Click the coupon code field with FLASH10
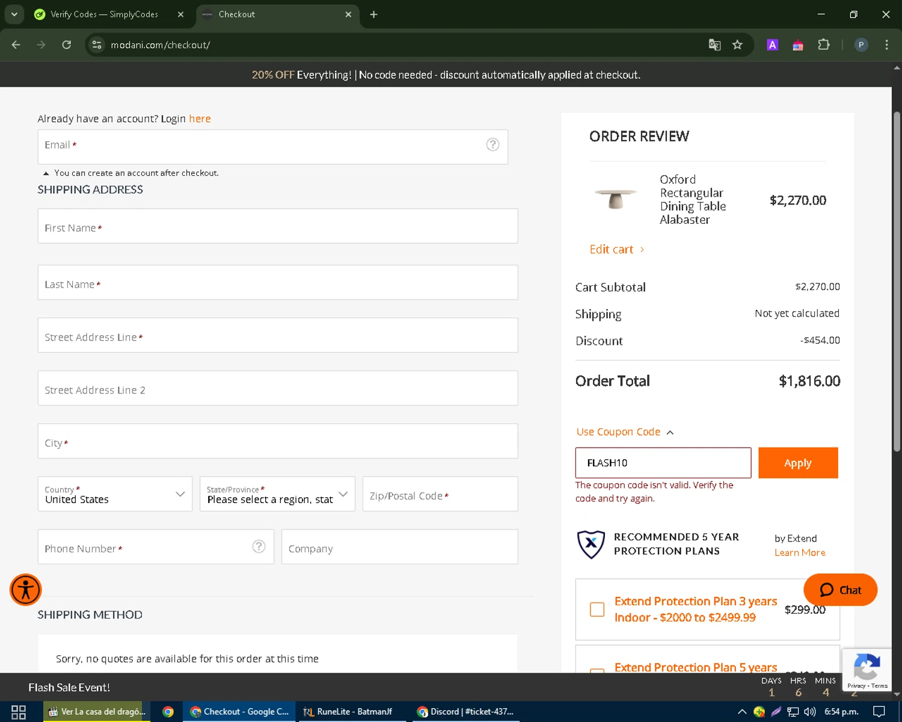Viewport: 902px width, 722px height. [663, 463]
